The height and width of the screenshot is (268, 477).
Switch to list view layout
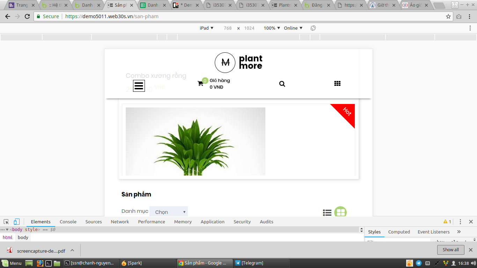(327, 213)
